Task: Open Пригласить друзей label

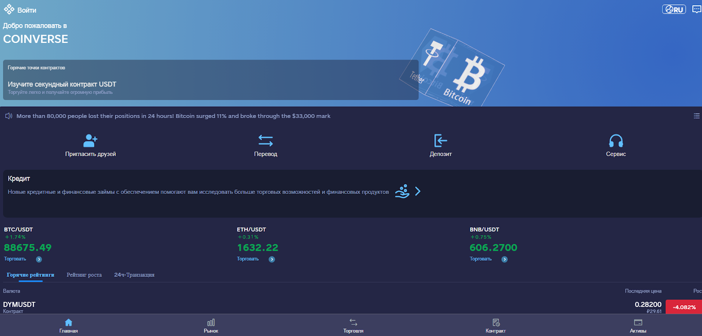Action: (90, 154)
